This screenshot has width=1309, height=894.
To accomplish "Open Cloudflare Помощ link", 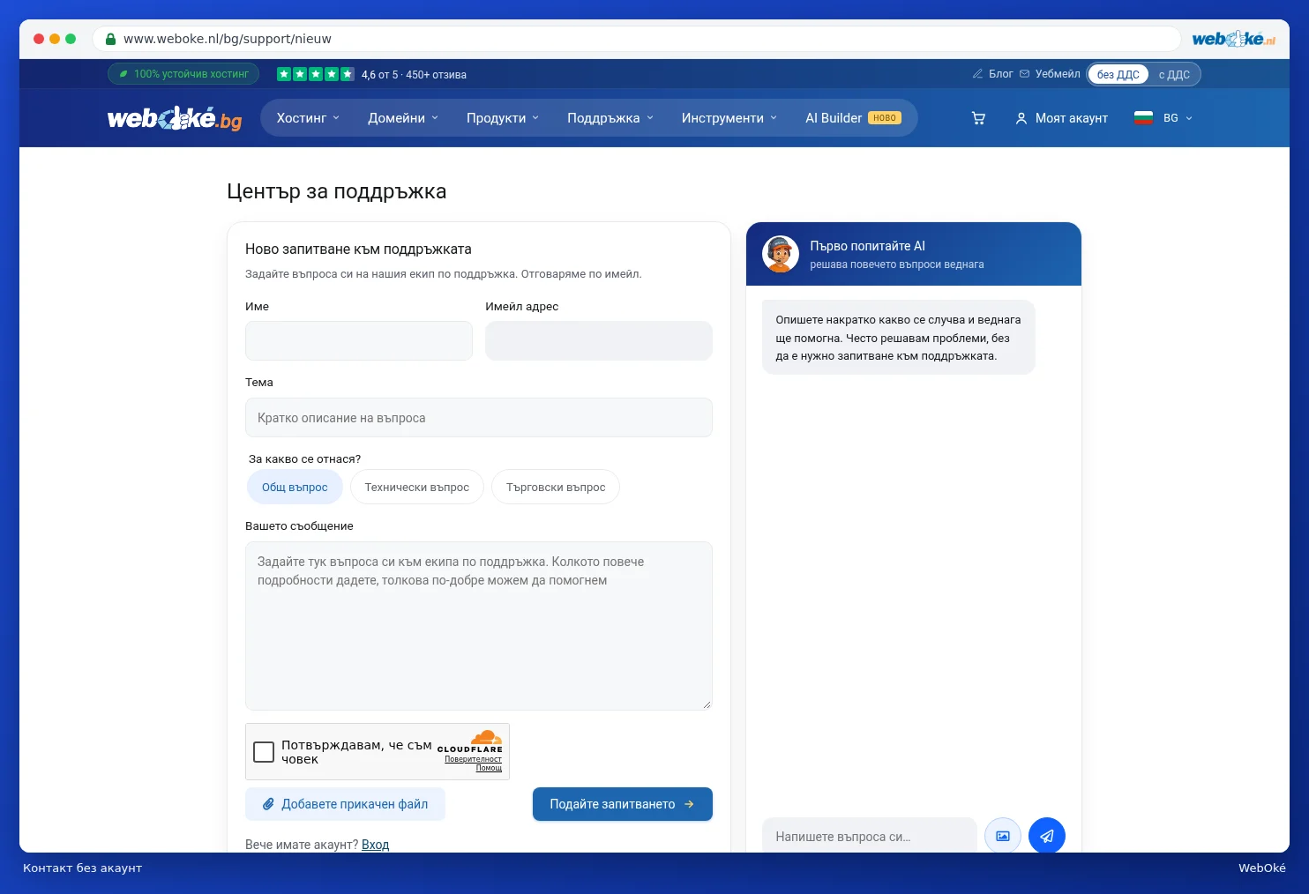I will point(489,768).
